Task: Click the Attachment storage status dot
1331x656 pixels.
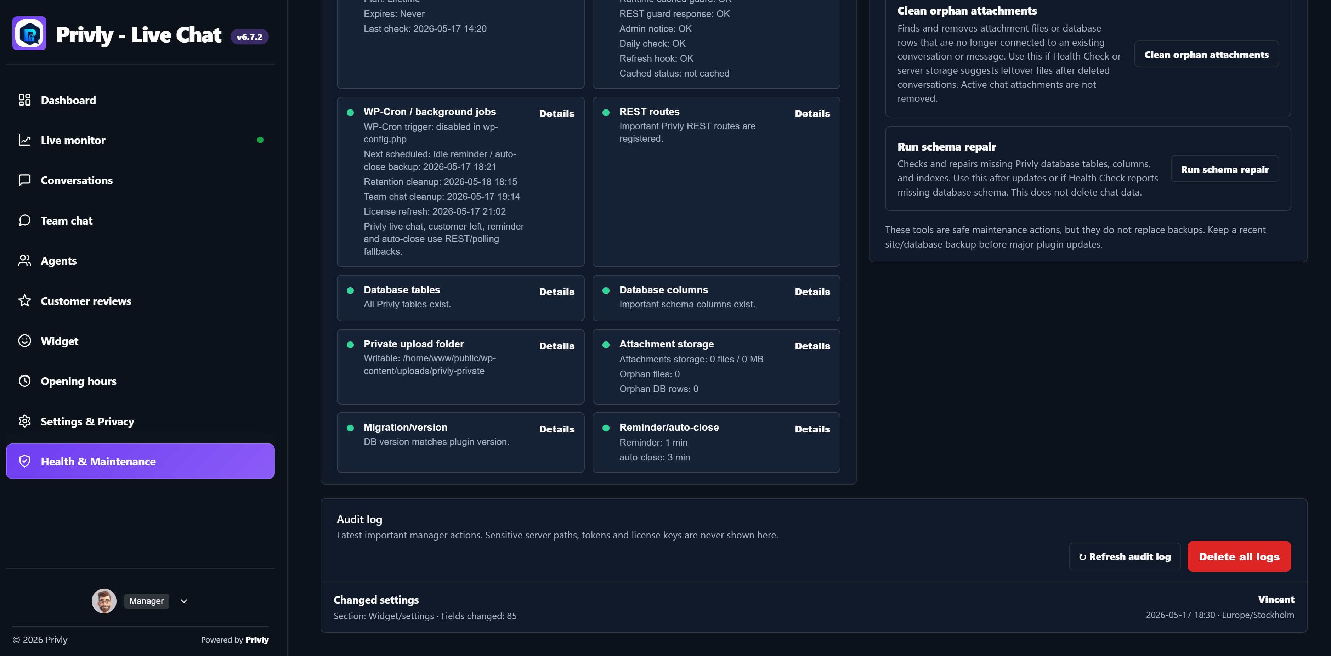Action: 606,345
